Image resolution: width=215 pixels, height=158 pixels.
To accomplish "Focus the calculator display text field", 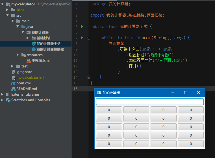I will click(x=150, y=102).
